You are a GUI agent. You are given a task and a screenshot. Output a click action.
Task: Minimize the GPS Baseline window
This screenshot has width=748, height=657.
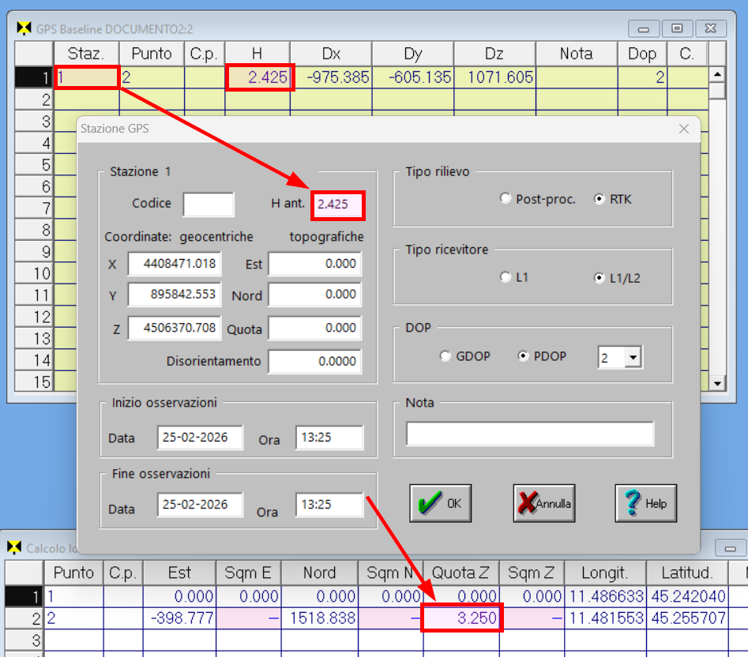[x=644, y=28]
